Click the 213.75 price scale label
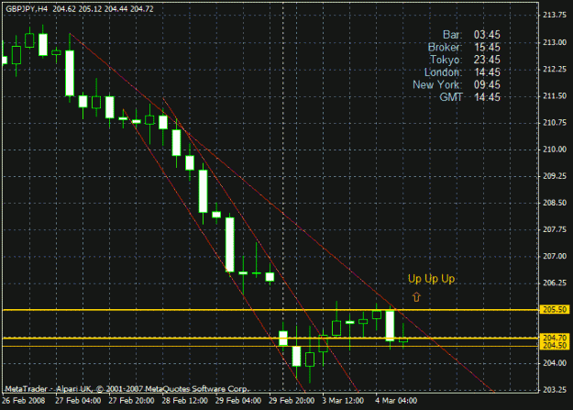 [x=555, y=15]
